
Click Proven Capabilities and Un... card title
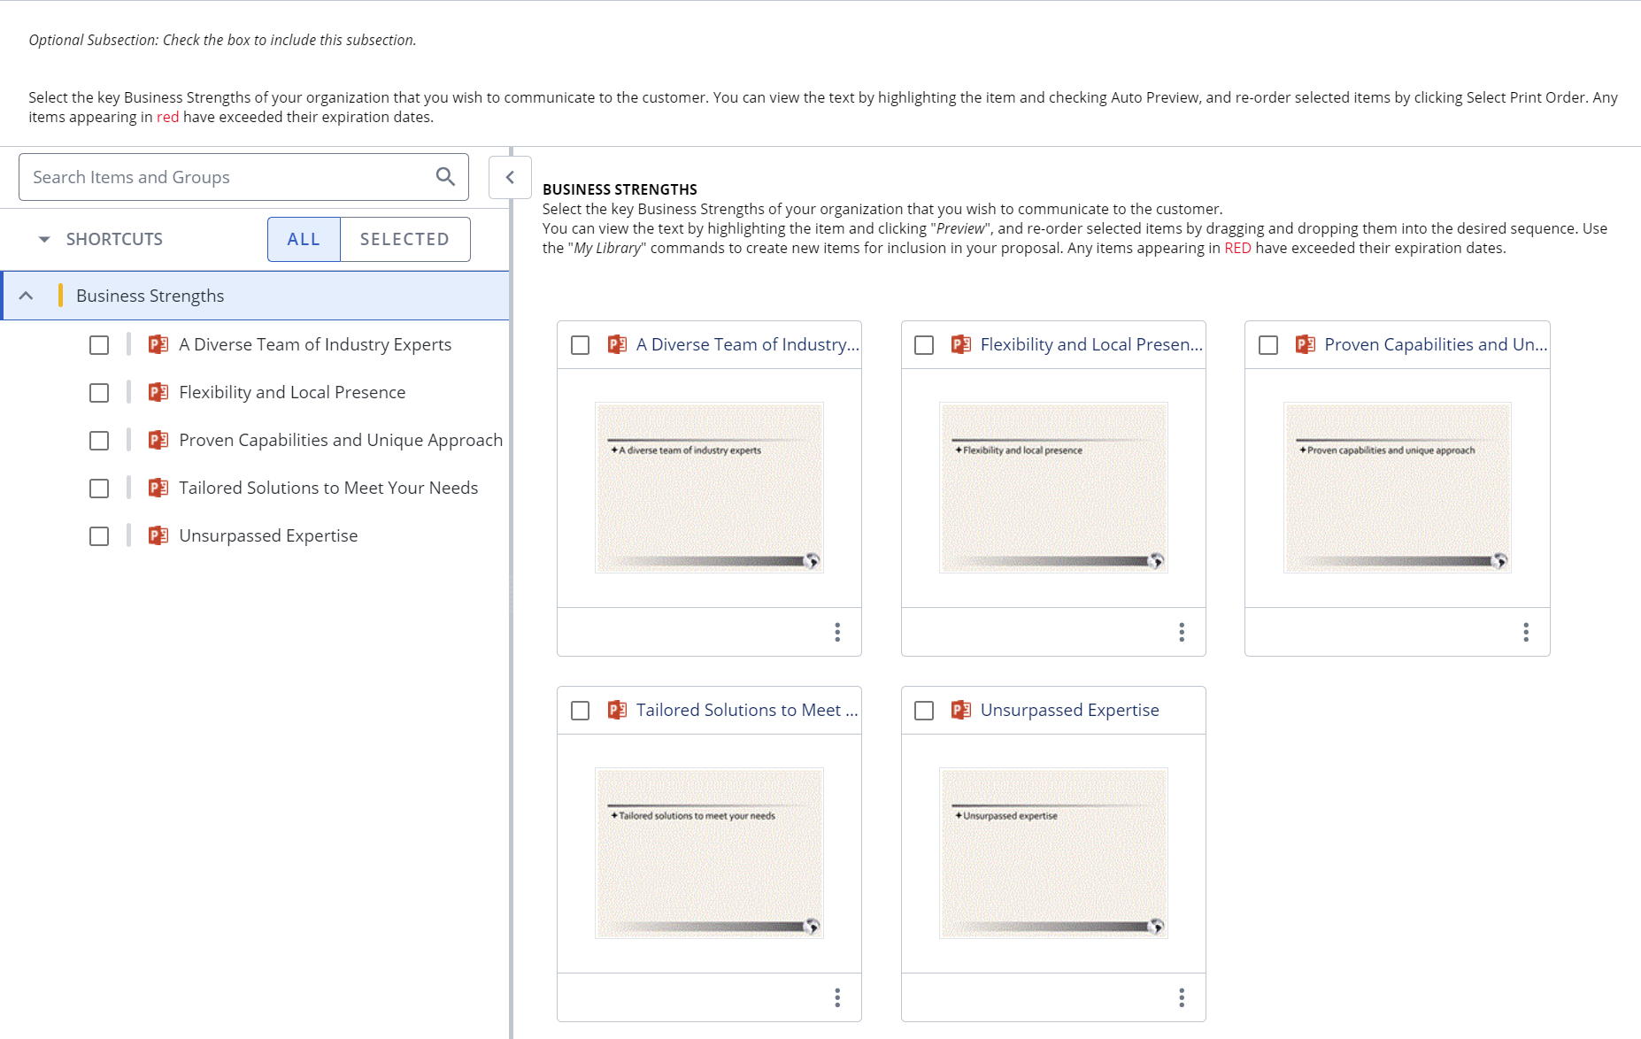point(1436,344)
